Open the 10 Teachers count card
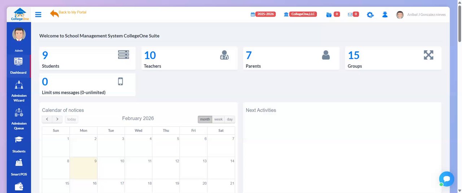462x193 pixels. point(189,58)
